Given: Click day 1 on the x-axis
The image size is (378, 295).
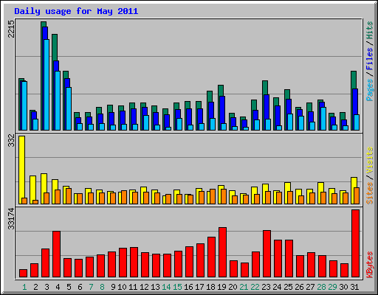Looking at the screenshot, I should pos(24,287).
